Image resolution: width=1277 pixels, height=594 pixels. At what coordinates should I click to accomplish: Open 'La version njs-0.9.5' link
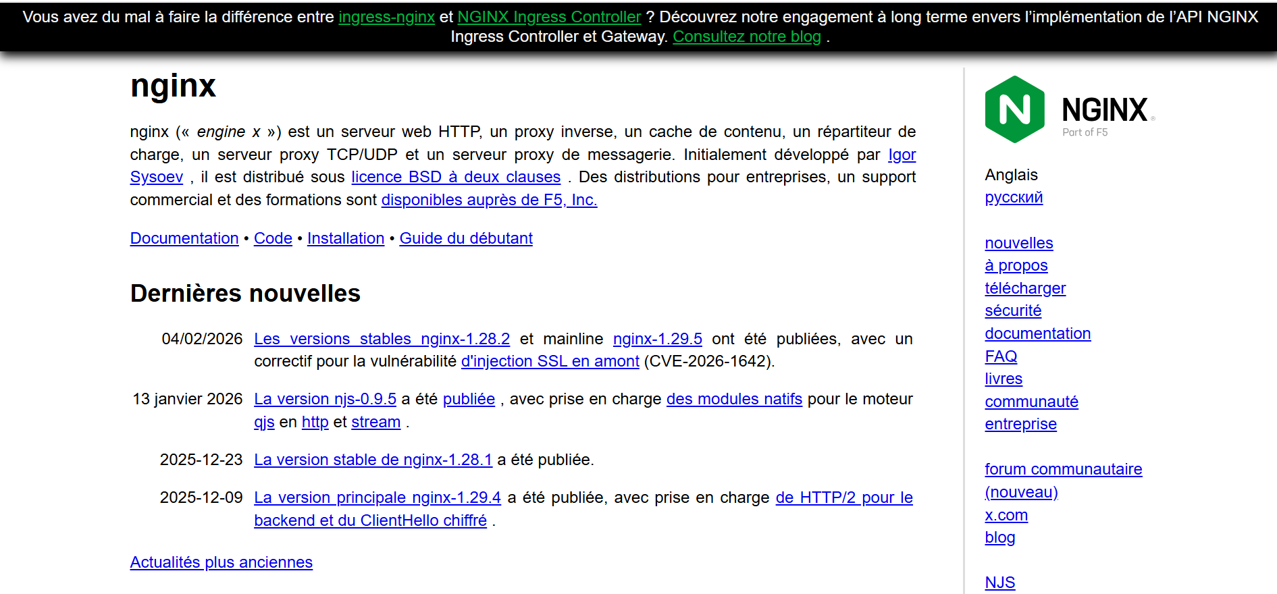pos(325,399)
